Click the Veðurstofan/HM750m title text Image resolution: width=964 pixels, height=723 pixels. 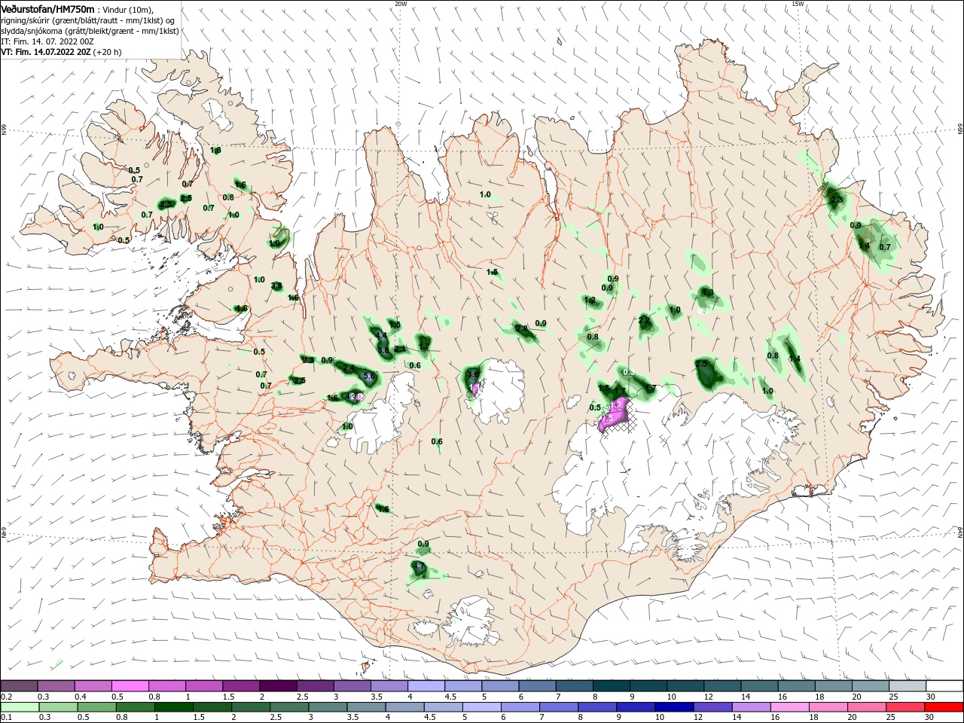click(47, 8)
